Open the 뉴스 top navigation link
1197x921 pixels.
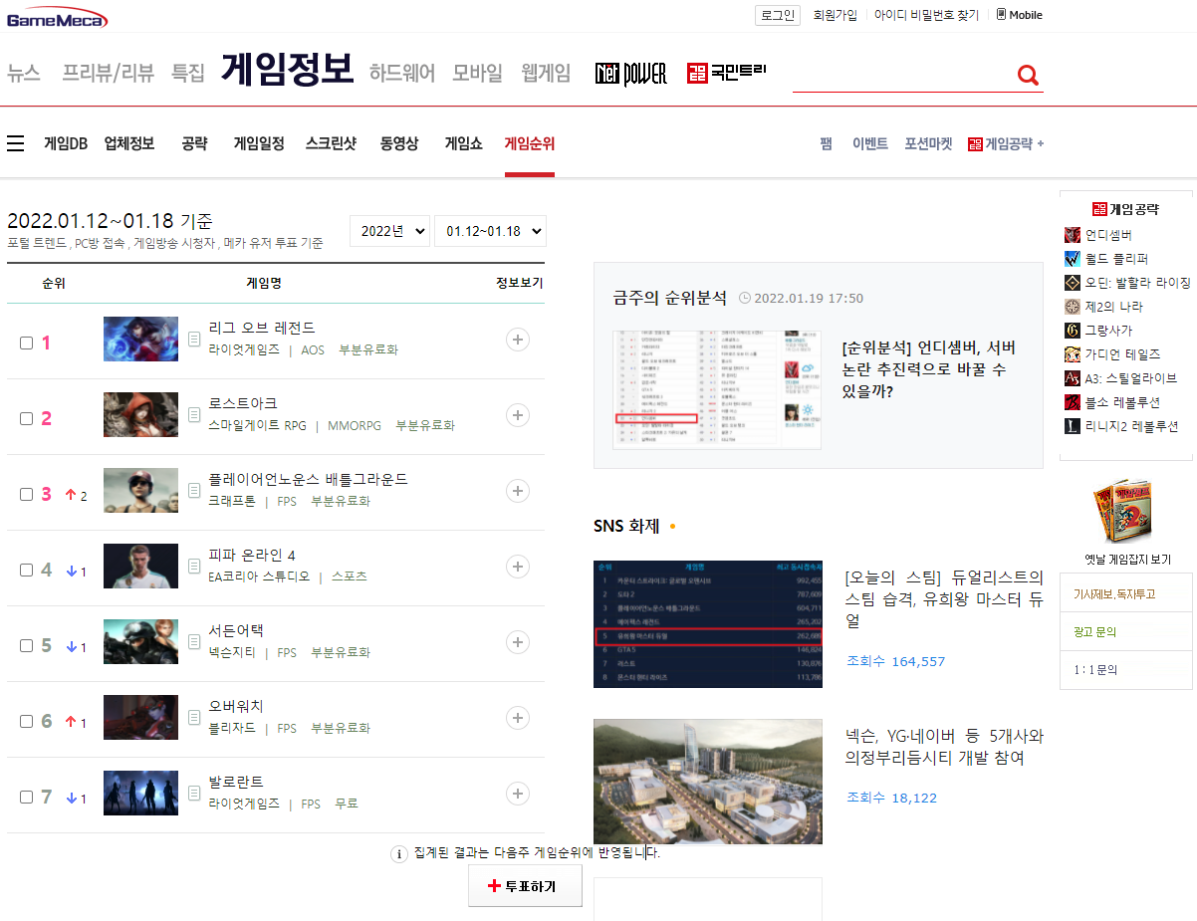pyautogui.click(x=24, y=73)
